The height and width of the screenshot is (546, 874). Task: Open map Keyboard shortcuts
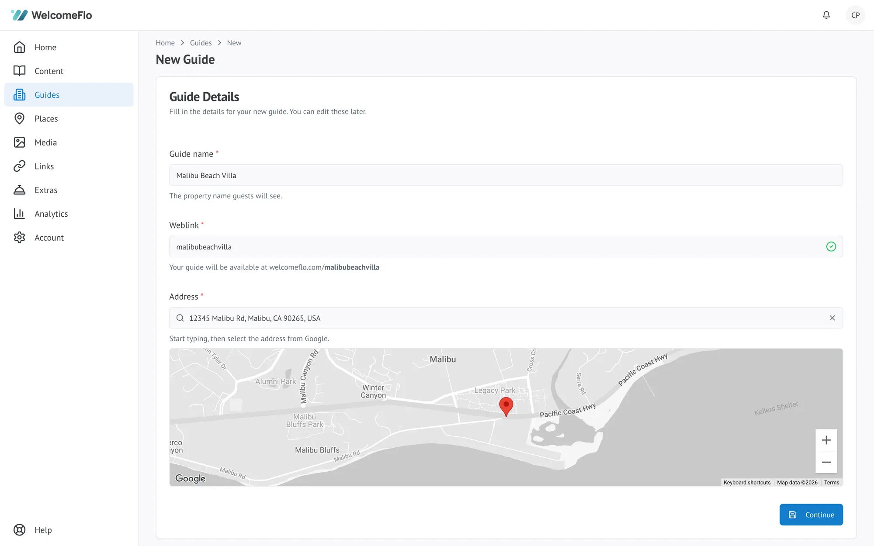[x=747, y=483]
